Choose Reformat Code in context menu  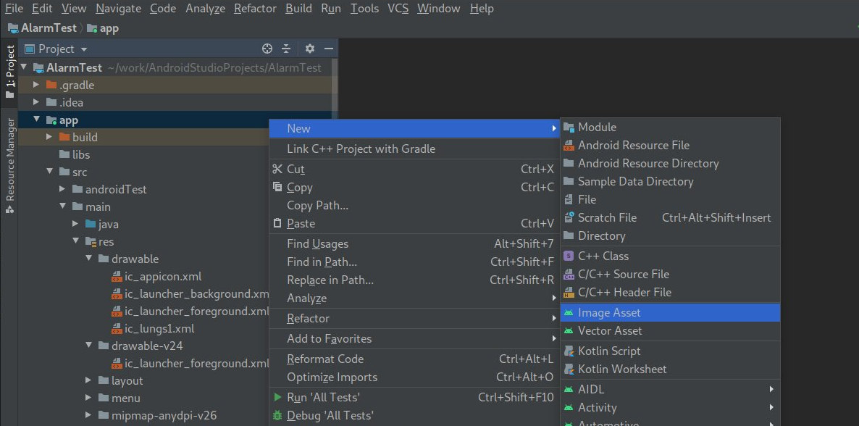pos(415,359)
